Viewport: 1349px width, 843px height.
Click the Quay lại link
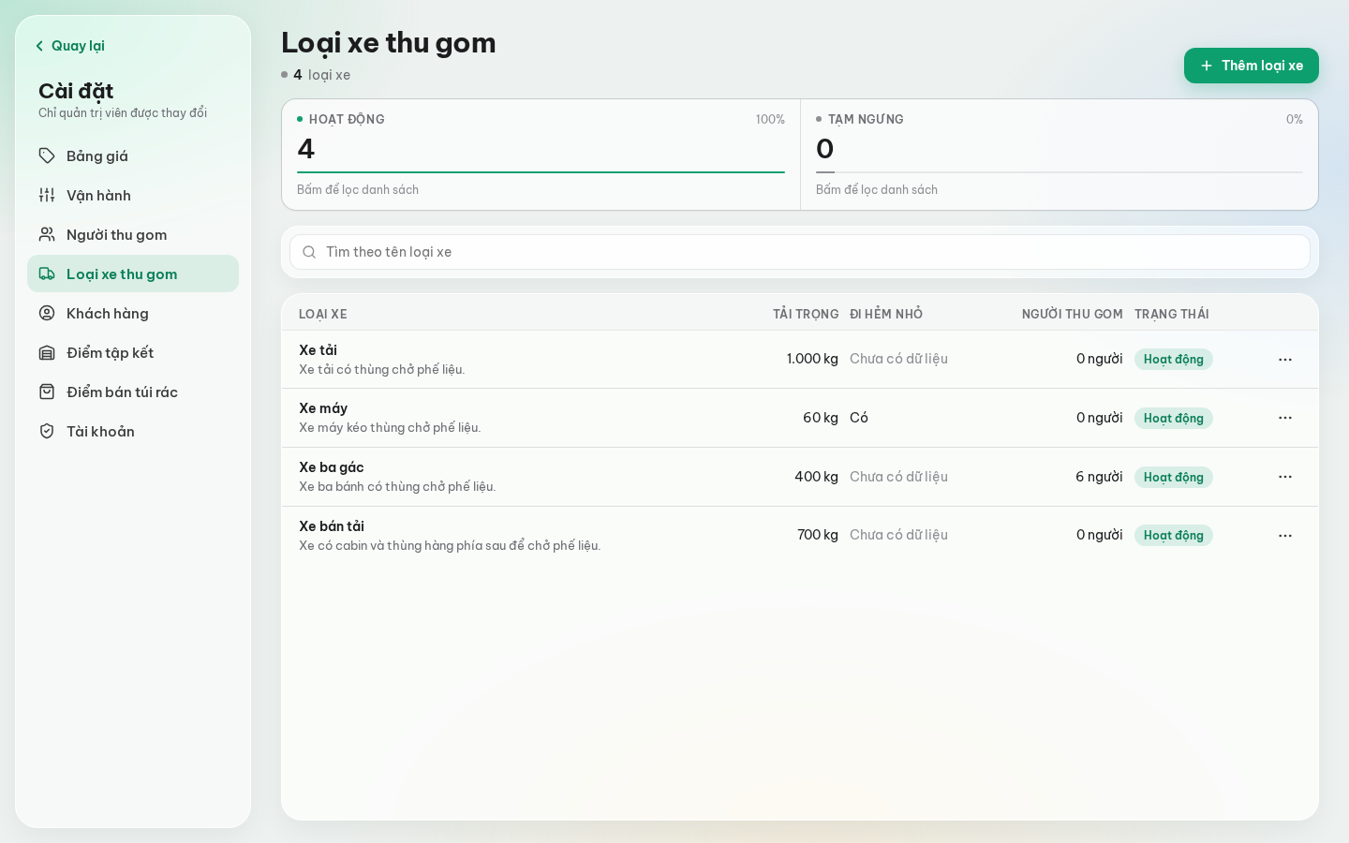click(69, 46)
